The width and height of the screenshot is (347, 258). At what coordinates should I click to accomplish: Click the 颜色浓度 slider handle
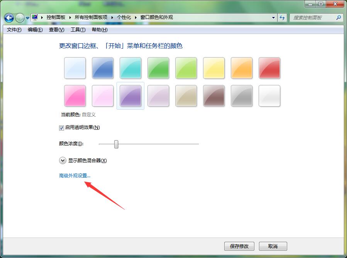tap(116, 144)
